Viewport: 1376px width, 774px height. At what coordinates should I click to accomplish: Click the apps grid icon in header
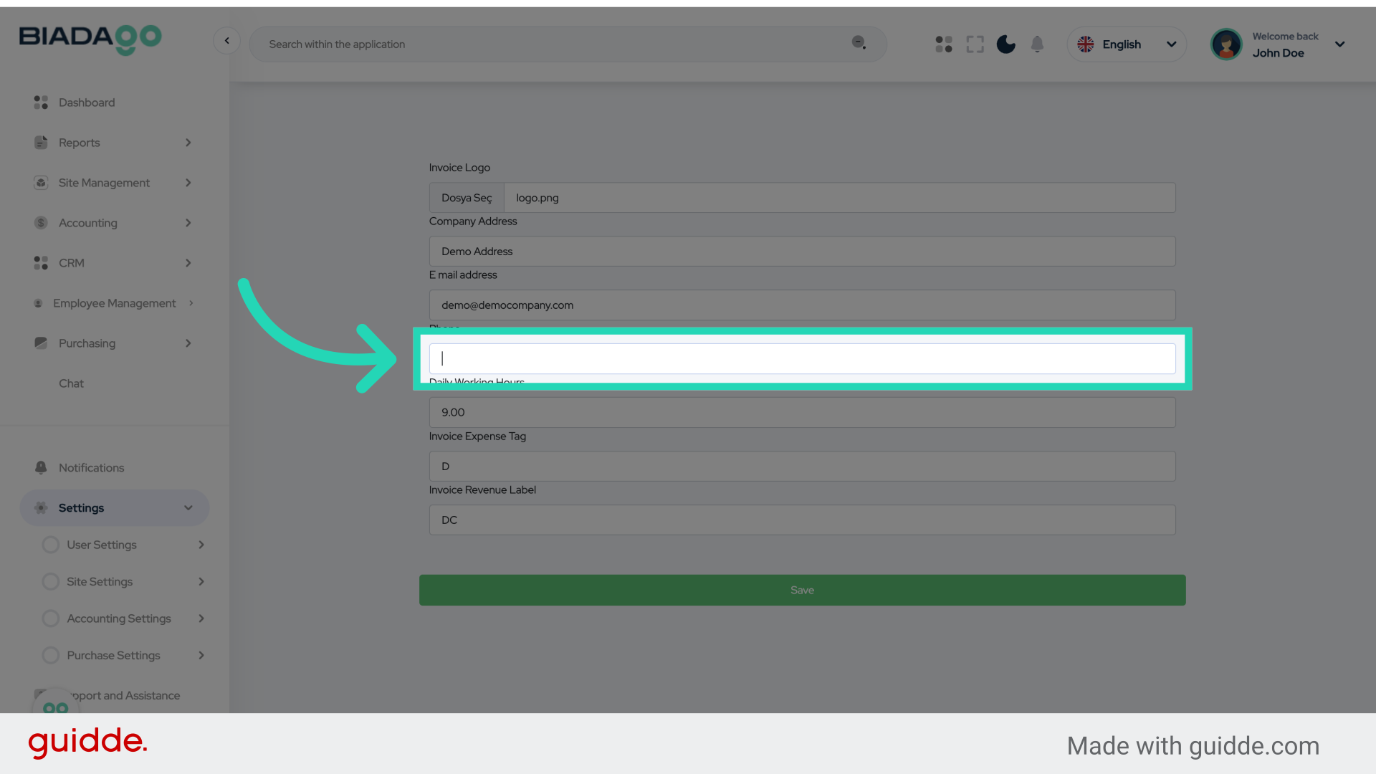coord(943,44)
